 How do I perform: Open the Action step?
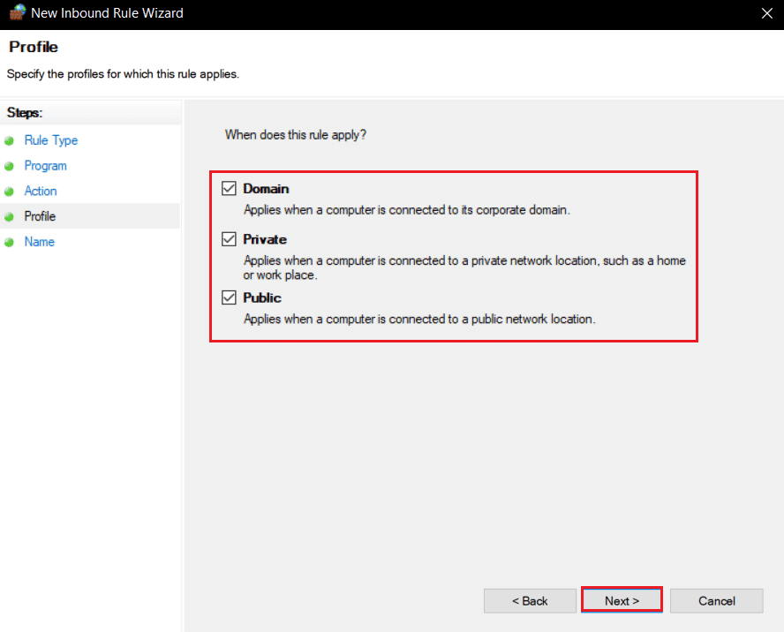pyautogui.click(x=41, y=191)
